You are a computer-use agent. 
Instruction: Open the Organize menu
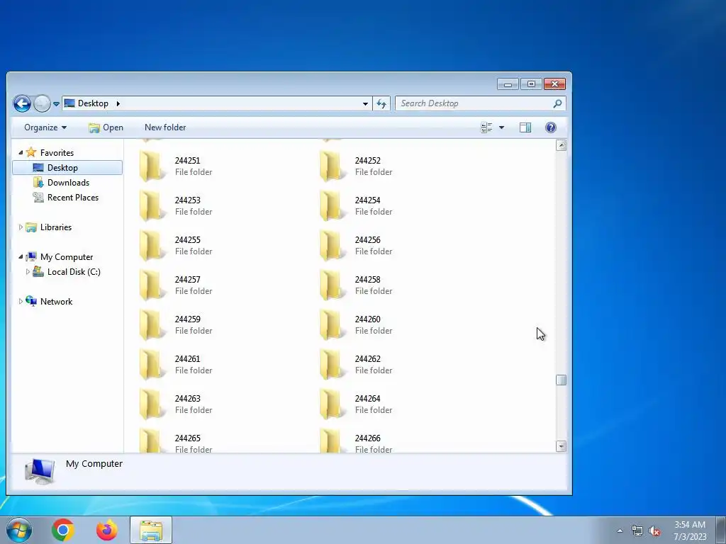45,127
